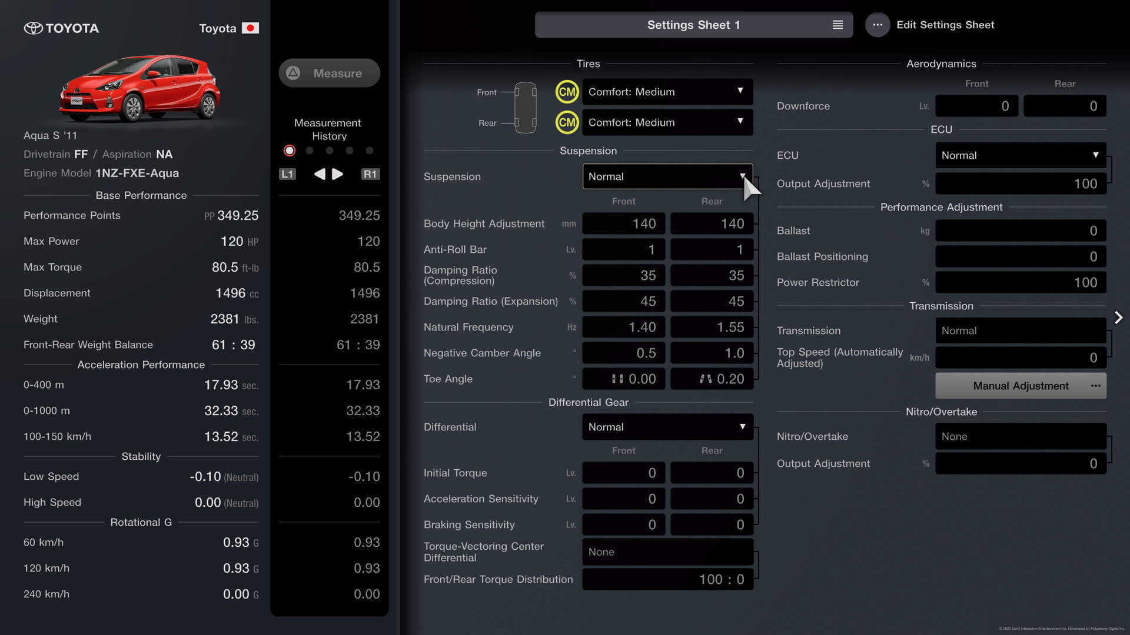1130x635 pixels.
Task: Click the previous lap arrow icon
Action: [x=320, y=173]
